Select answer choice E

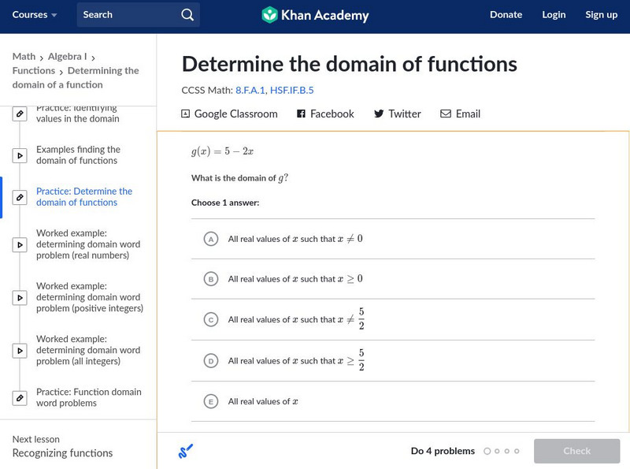209,401
